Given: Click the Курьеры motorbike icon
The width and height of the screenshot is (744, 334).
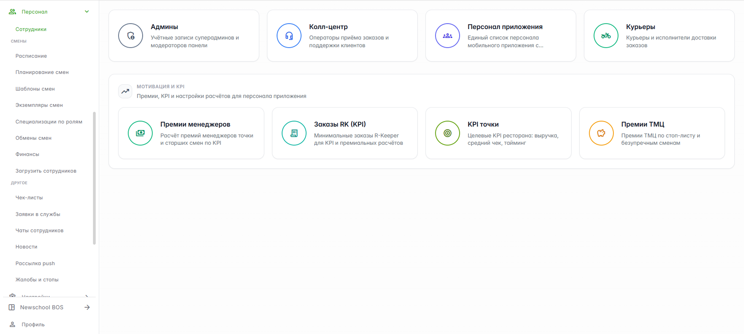Looking at the screenshot, I should coord(606,36).
